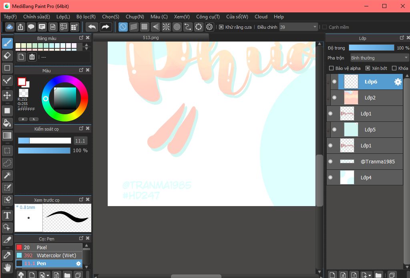410x278 pixels.
Task: Close the Bảng màu panel
Action: click(88, 38)
